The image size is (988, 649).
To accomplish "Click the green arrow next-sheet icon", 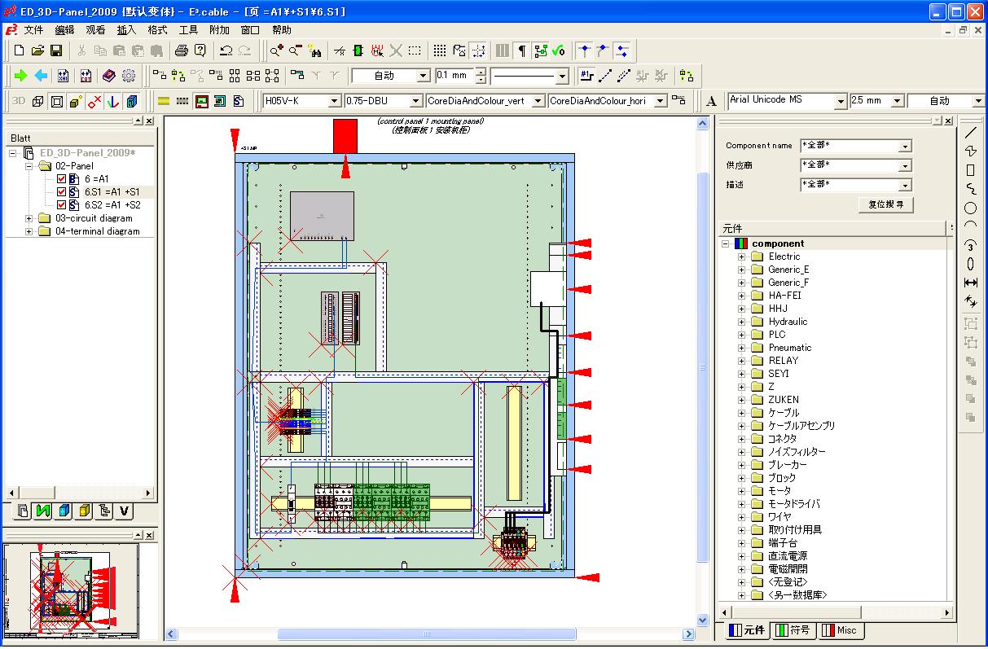I will [x=21, y=76].
